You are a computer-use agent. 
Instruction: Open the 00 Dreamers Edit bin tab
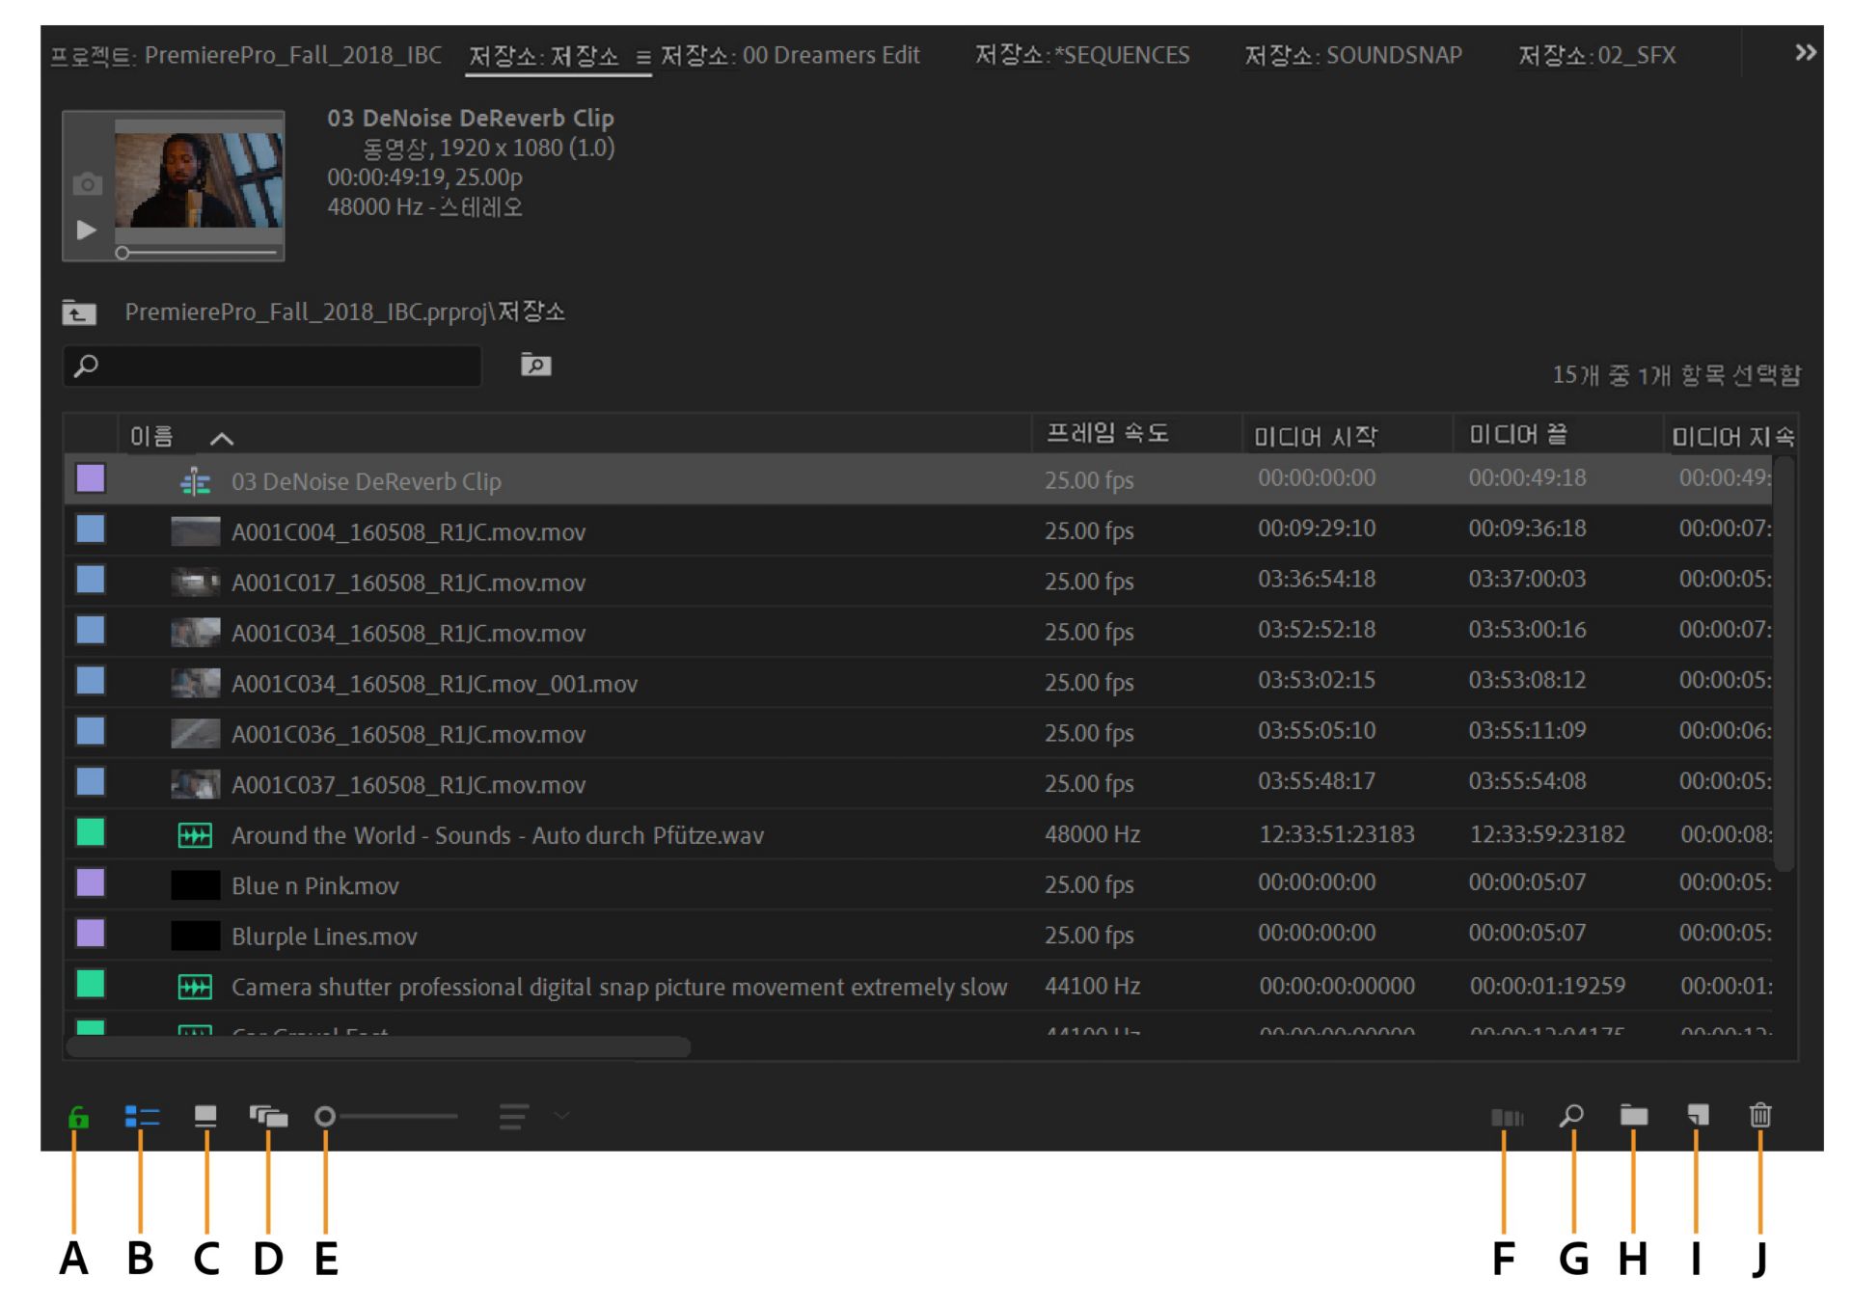789,56
